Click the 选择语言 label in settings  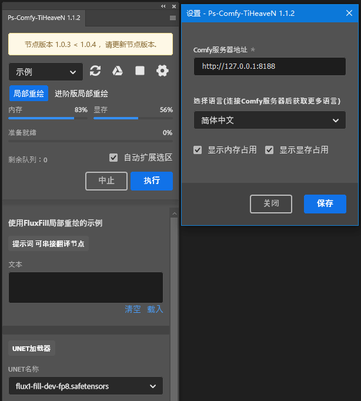click(267, 101)
